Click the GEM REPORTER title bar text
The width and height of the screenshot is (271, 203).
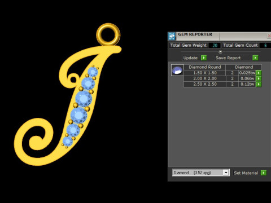(195, 34)
